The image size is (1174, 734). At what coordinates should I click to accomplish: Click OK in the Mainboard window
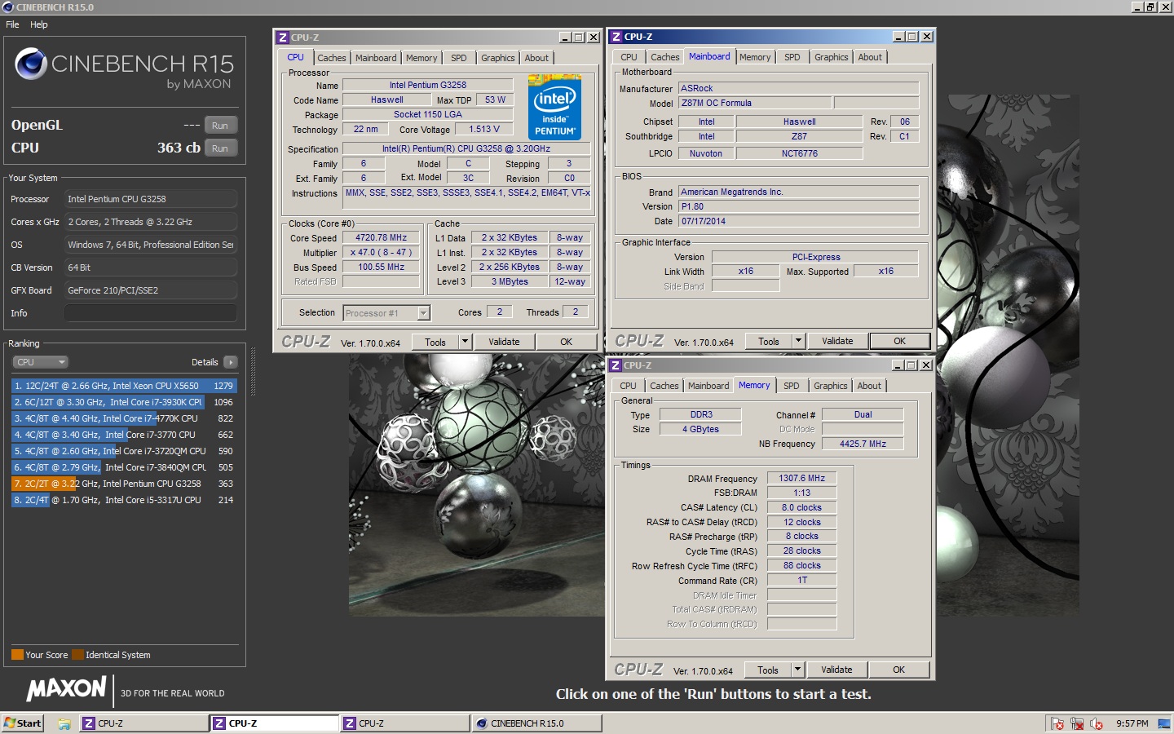[900, 341]
